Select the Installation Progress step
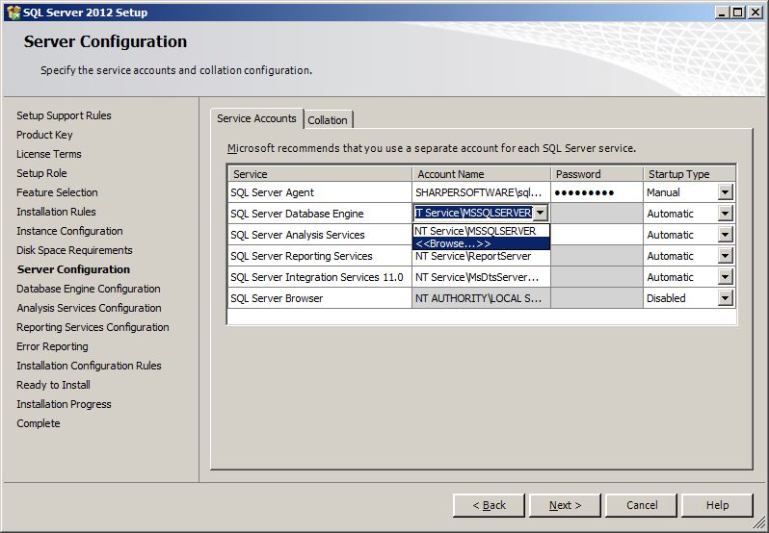769x533 pixels. [64, 404]
